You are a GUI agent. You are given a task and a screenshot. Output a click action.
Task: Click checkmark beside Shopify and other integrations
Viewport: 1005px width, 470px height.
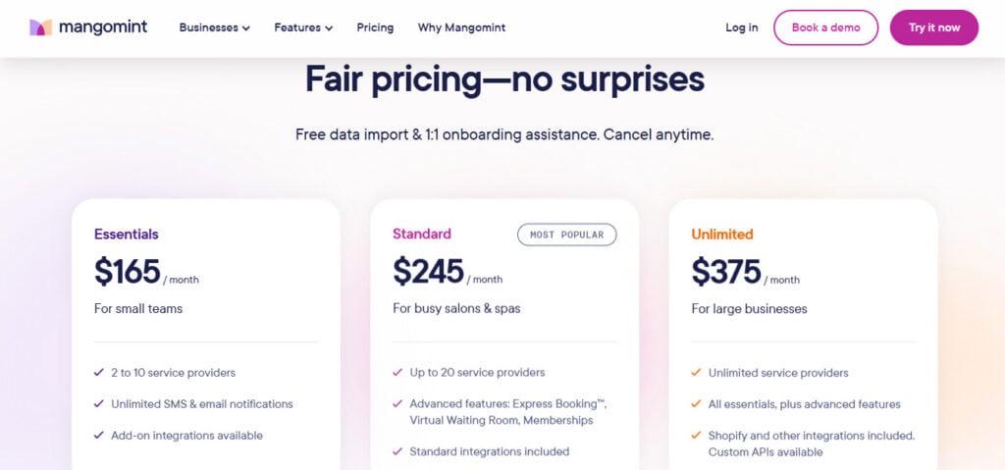pyautogui.click(x=696, y=436)
